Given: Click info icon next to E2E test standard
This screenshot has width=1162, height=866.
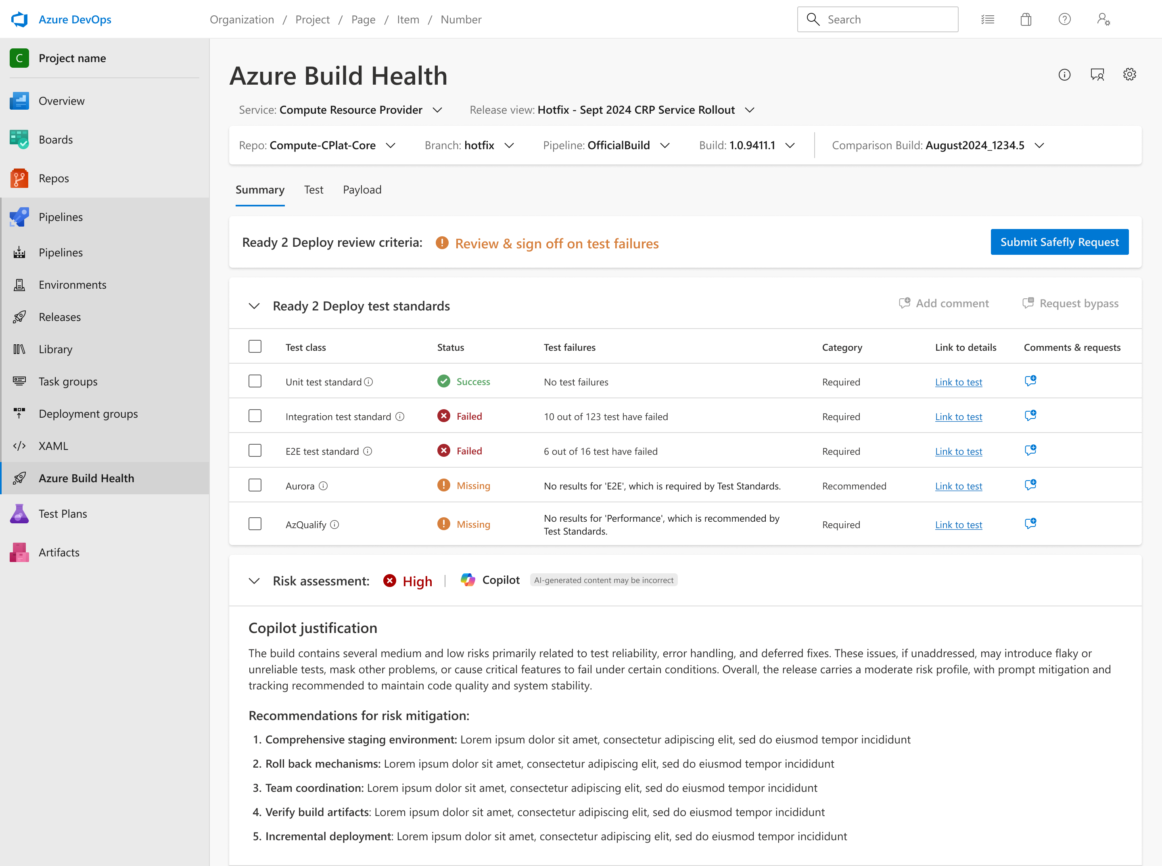Looking at the screenshot, I should (x=368, y=451).
